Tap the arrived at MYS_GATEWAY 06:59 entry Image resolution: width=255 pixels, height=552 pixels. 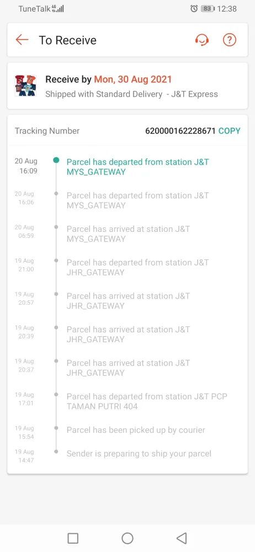(x=127, y=233)
